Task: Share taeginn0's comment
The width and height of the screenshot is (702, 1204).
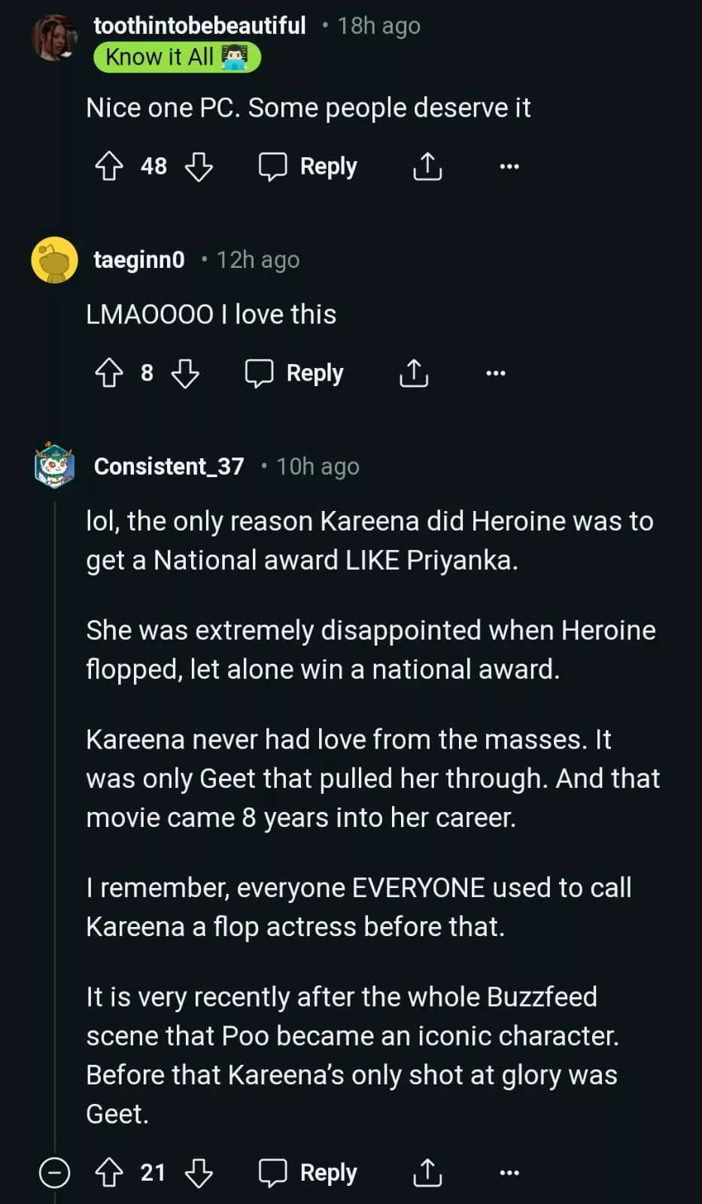Action: 414,373
